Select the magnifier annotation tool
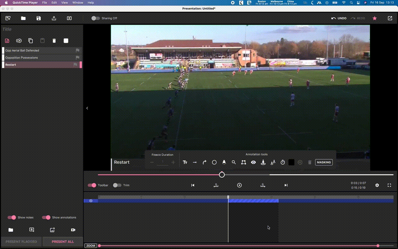The height and width of the screenshot is (249, 398). [x=234, y=162]
